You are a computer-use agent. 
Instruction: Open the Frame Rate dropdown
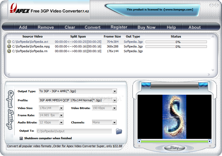point(61,115)
